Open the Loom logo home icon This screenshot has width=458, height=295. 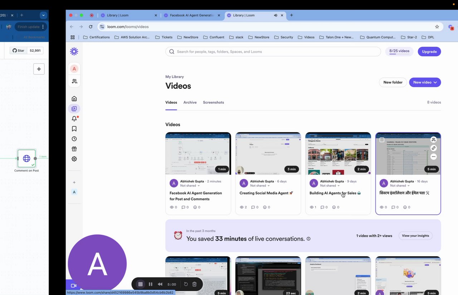point(74,51)
